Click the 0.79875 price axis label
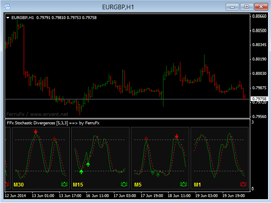 click(259, 88)
